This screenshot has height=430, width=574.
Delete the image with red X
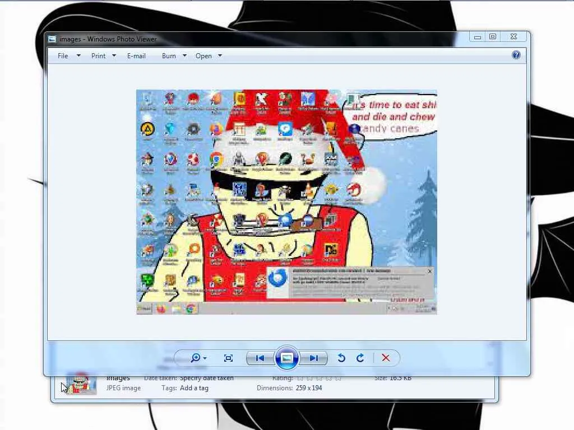(x=386, y=358)
